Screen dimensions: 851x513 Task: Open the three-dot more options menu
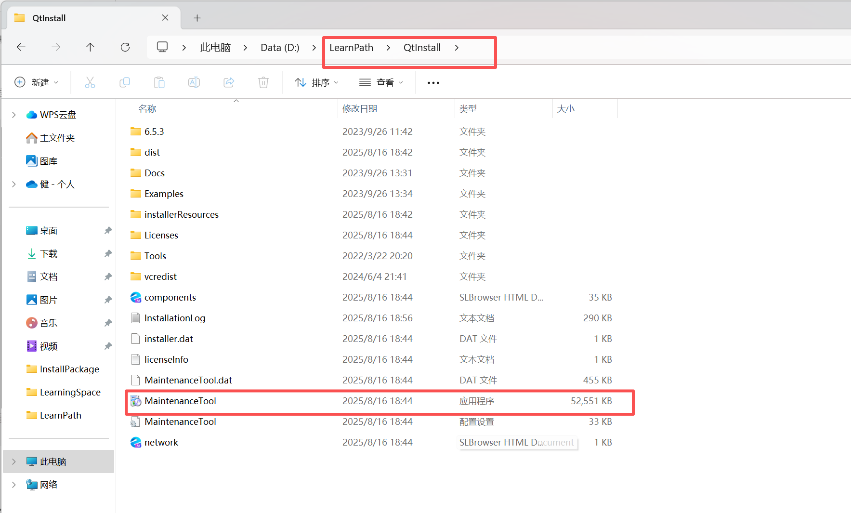(433, 83)
